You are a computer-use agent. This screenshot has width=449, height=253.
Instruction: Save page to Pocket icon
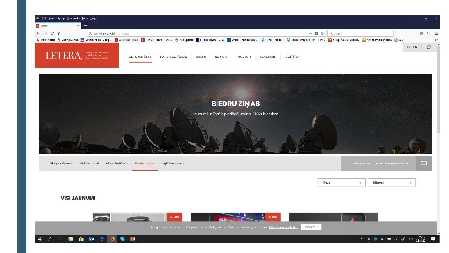coord(317,33)
